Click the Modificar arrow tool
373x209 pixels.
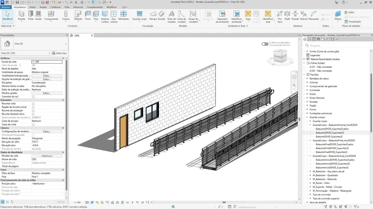tap(7, 16)
